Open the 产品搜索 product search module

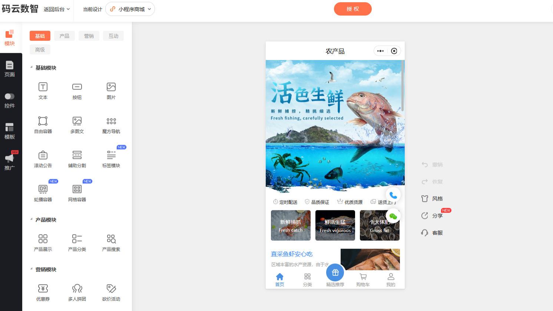pos(111,243)
